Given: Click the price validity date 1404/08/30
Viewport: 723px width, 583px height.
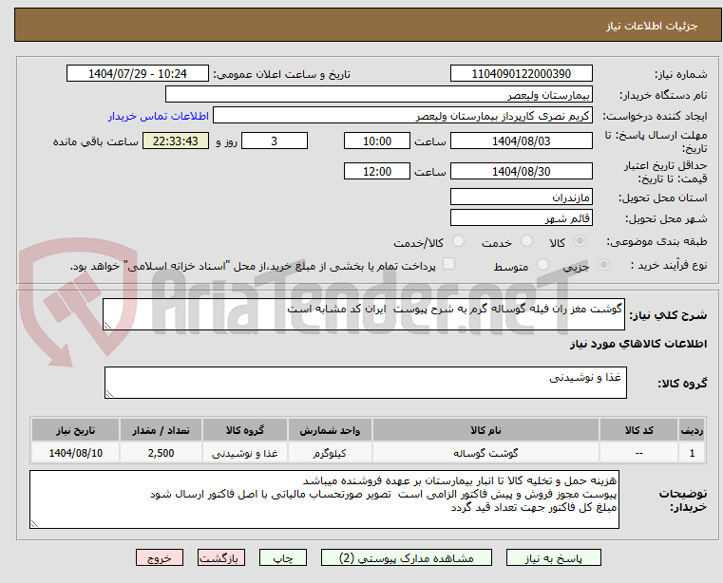Looking at the screenshot, I should tap(521, 172).
